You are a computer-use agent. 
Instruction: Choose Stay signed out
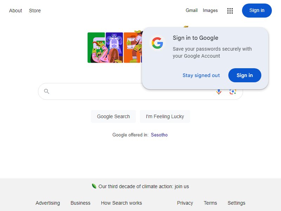click(x=201, y=75)
